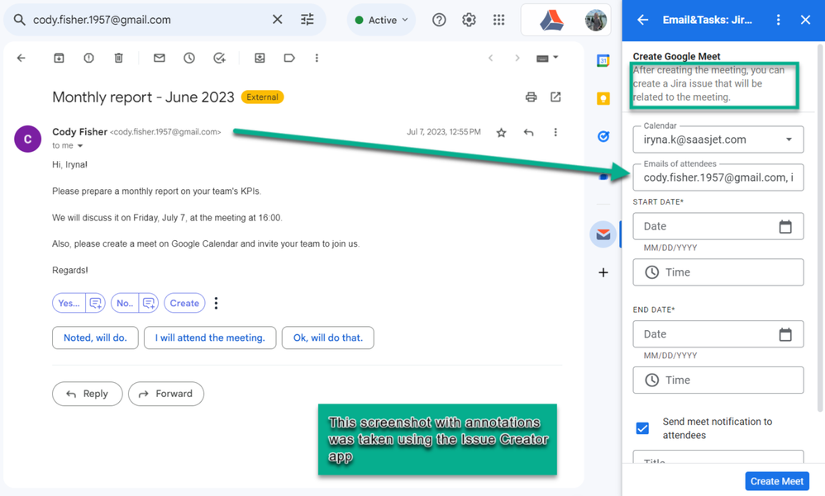Open the Support help icon
825x496 pixels.
(x=439, y=20)
